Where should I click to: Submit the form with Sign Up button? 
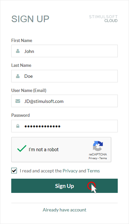(64, 186)
